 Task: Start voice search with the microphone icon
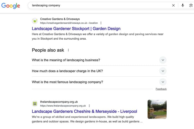(x=183, y=6)
